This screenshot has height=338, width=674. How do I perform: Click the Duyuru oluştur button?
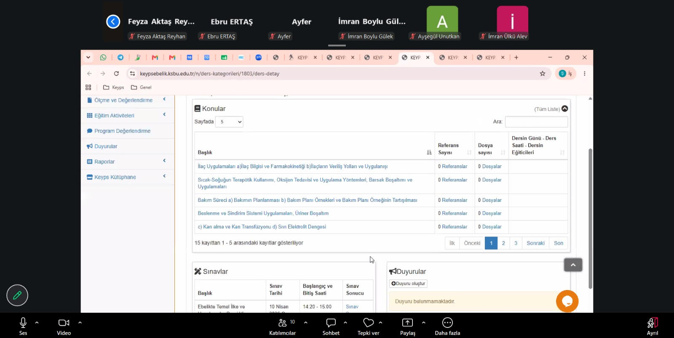(x=408, y=284)
